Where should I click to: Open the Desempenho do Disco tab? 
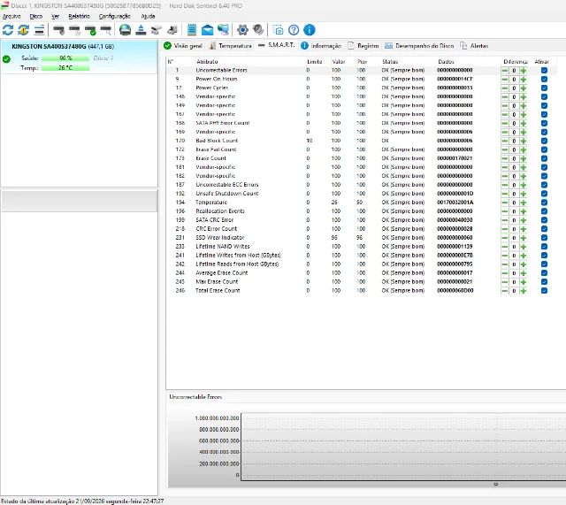(x=419, y=46)
